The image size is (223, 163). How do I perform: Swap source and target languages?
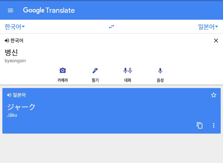pos(111,27)
